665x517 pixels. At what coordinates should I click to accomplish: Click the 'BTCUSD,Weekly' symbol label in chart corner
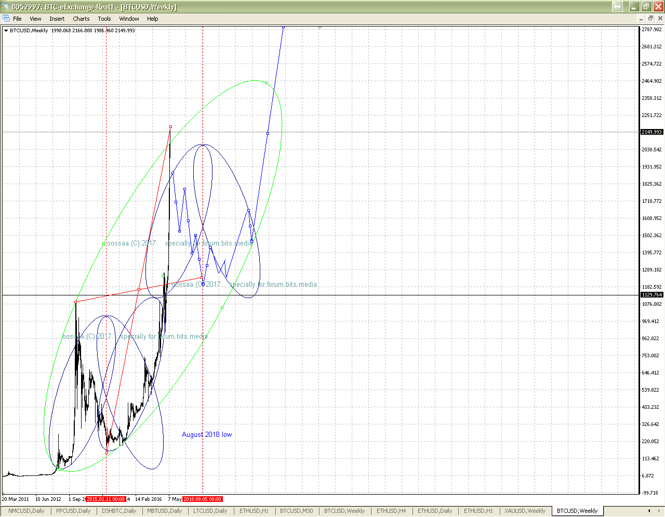coord(29,31)
